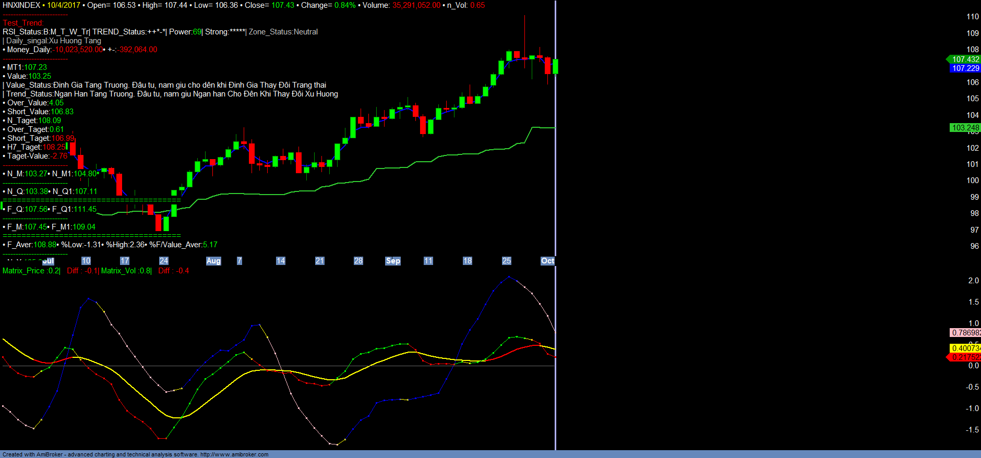Click the Zone_Status:Neutral text

tap(283, 32)
